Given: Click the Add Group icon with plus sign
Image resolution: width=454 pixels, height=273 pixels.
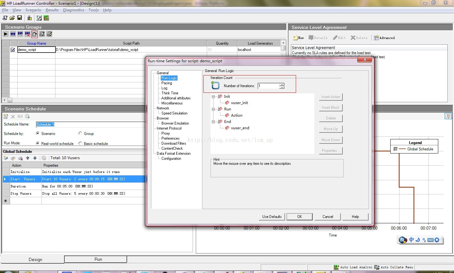Looking at the screenshot, I should (x=20, y=34).
